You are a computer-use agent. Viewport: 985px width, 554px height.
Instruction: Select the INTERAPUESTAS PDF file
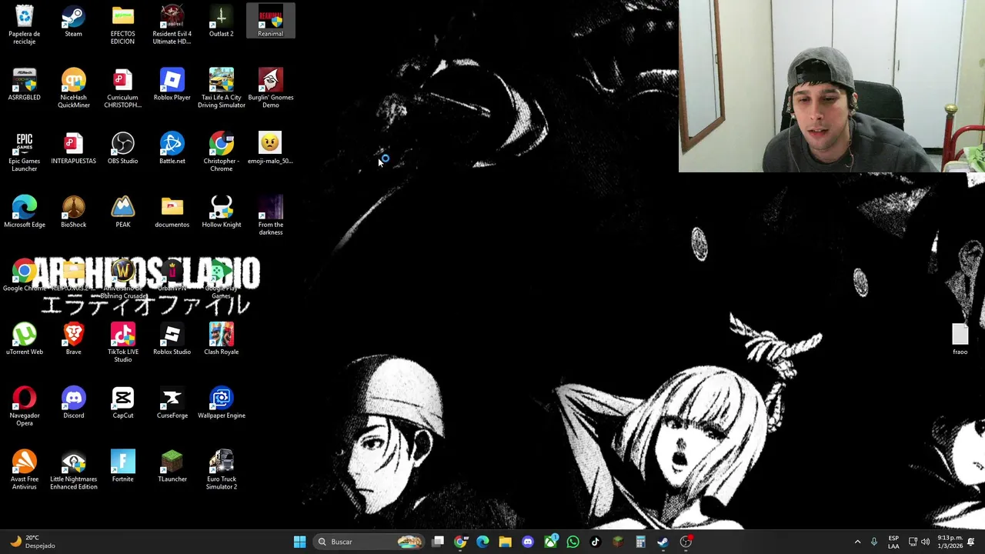[73, 149]
